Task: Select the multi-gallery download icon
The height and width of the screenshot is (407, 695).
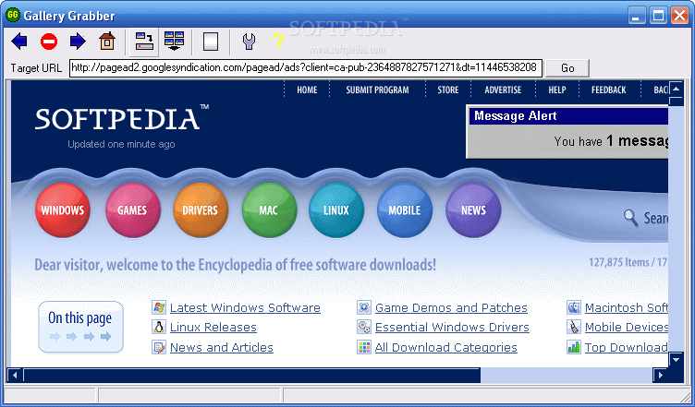Action: (x=174, y=41)
